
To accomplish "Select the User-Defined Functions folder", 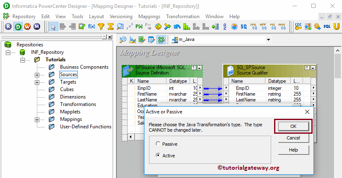I will 86,127.
